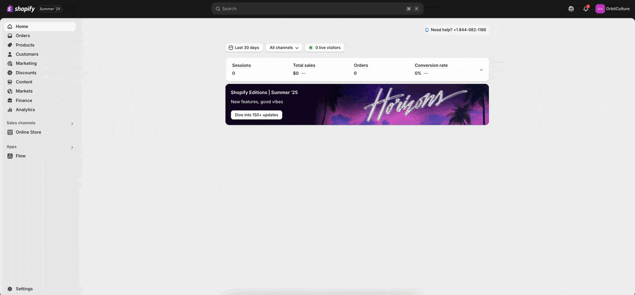Open the All channels dropdown
The width and height of the screenshot is (635, 295).
(x=284, y=48)
